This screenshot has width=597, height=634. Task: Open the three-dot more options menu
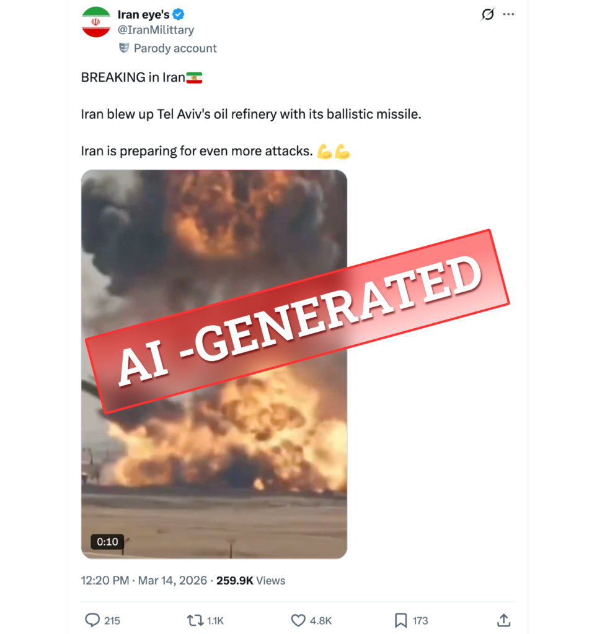(508, 14)
